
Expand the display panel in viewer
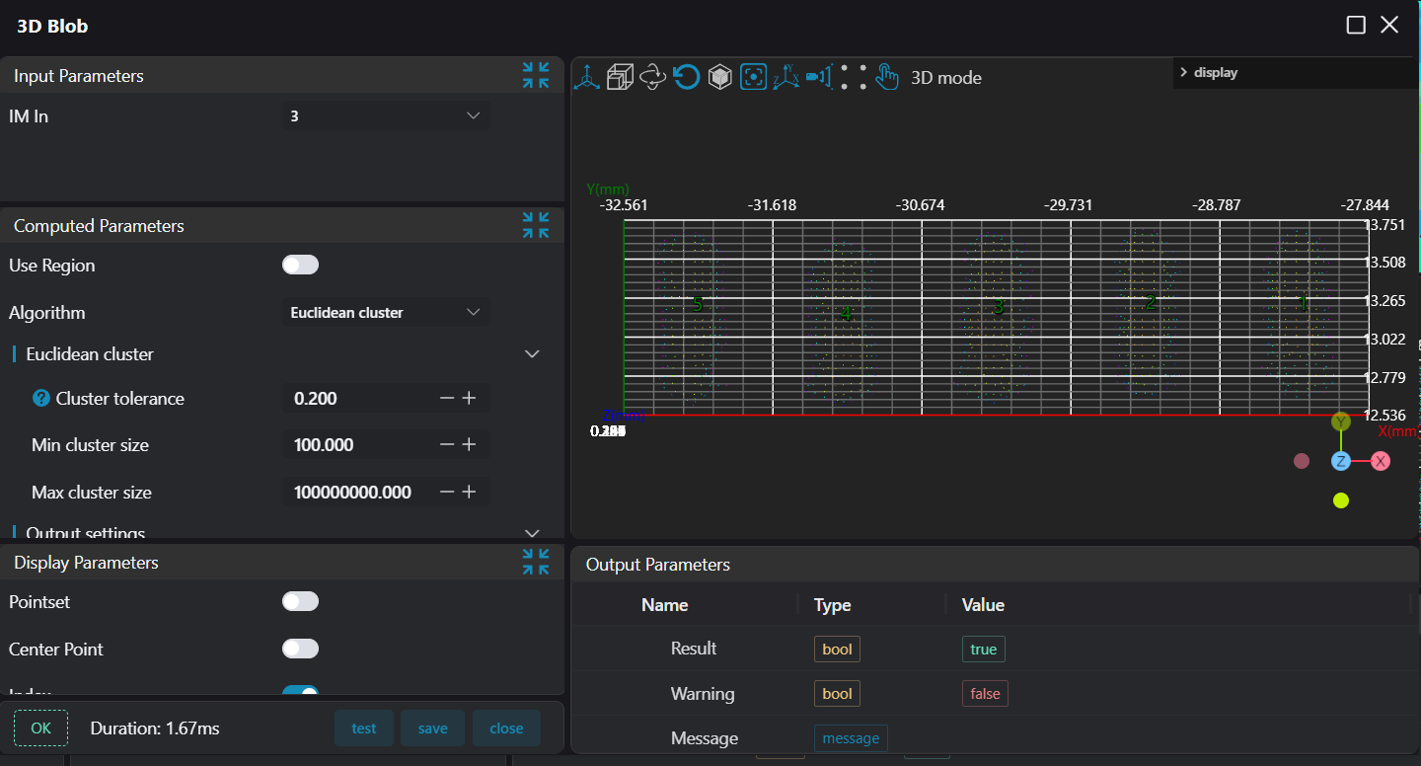coord(1183,72)
